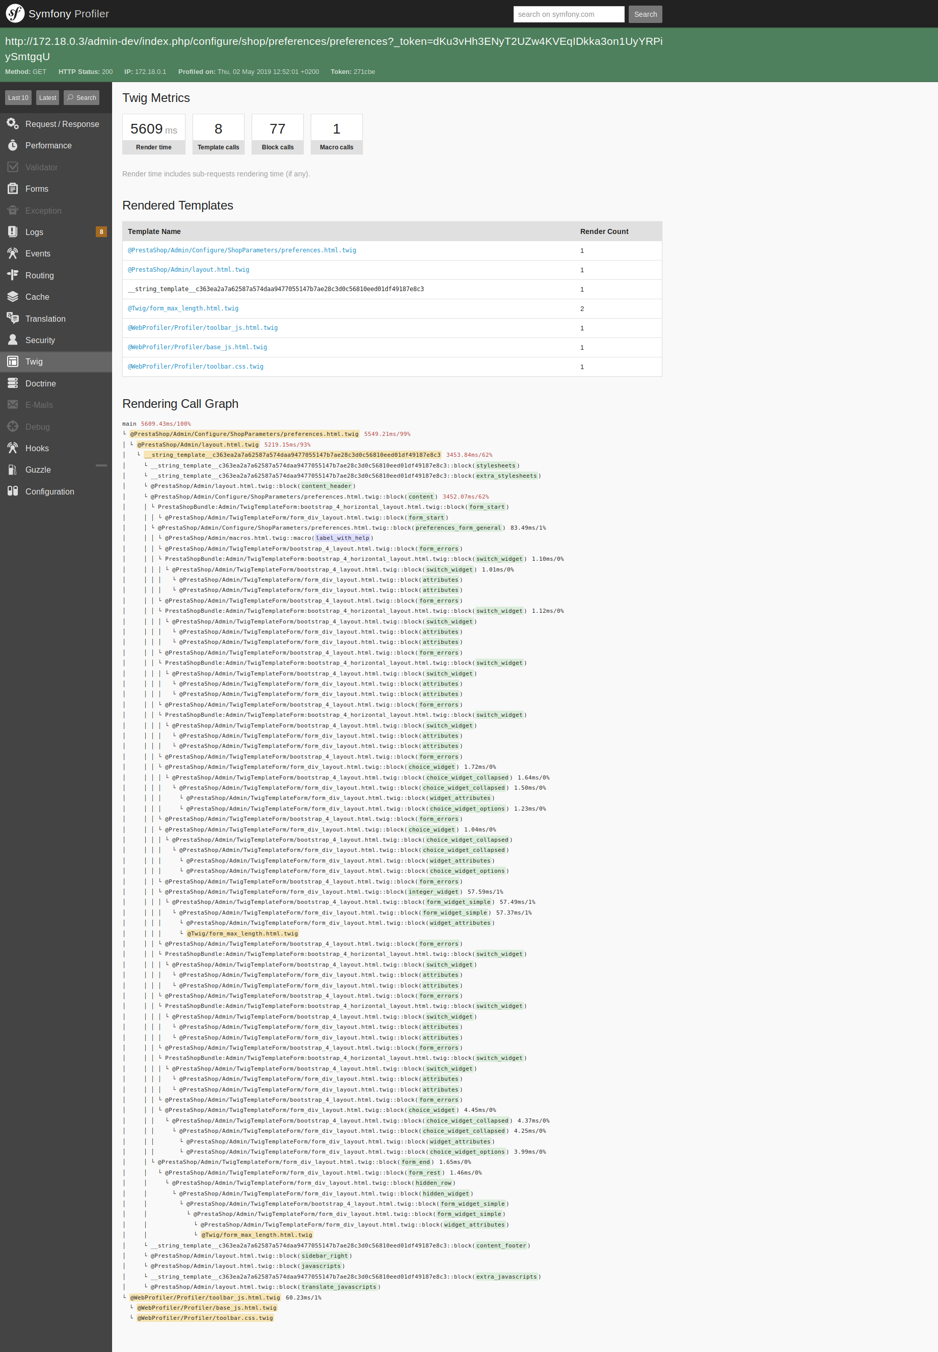Image resolution: width=938 pixels, height=1352 pixels.
Task: Open the Doctrine database icon
Action: click(12, 383)
